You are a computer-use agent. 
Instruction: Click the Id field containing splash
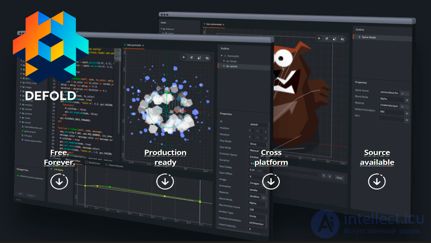258,125
